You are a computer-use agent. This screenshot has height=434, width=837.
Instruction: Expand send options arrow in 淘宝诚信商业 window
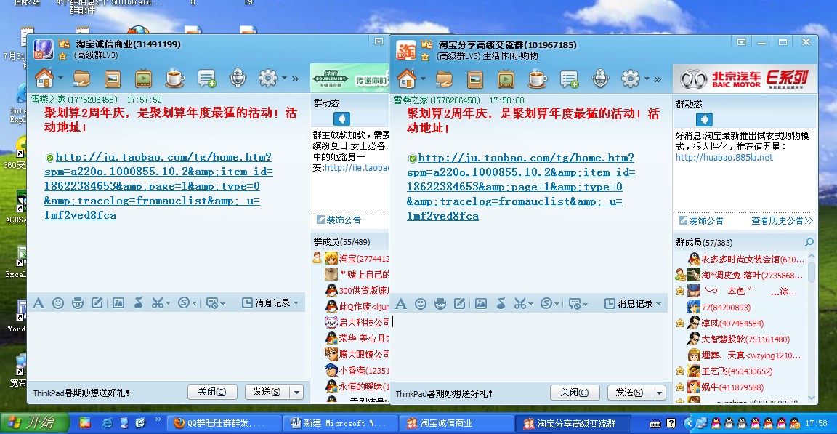(x=296, y=393)
